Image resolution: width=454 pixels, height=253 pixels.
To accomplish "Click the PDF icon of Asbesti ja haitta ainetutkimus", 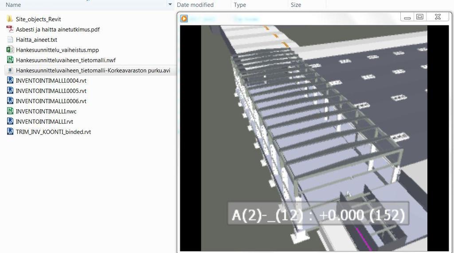I will pyautogui.click(x=10, y=29).
